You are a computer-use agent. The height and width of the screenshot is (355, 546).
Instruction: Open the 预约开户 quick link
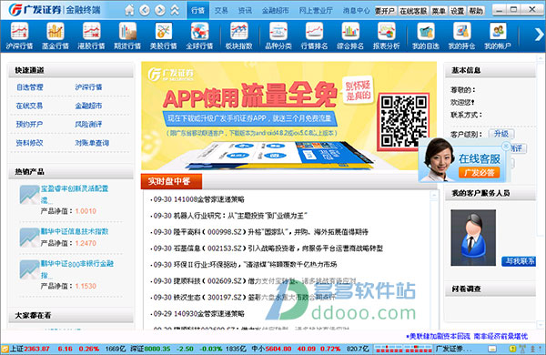[30, 124]
